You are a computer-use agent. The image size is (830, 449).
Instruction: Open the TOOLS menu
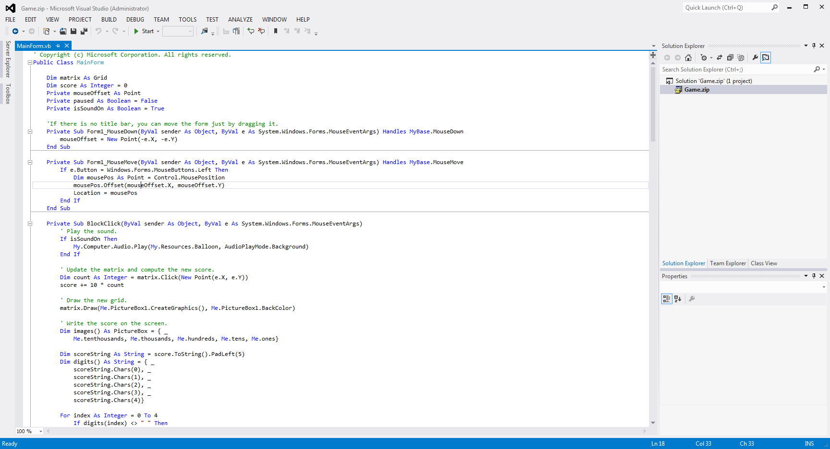pyautogui.click(x=187, y=20)
